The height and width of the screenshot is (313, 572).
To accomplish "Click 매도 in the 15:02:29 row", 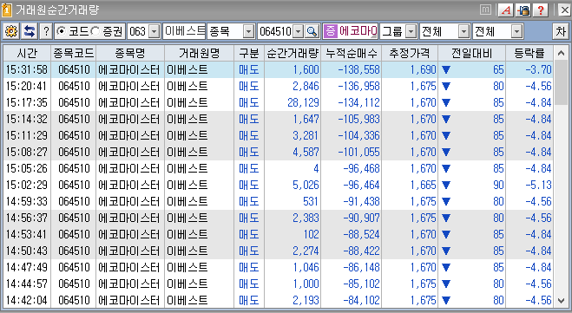I will pyautogui.click(x=249, y=185).
